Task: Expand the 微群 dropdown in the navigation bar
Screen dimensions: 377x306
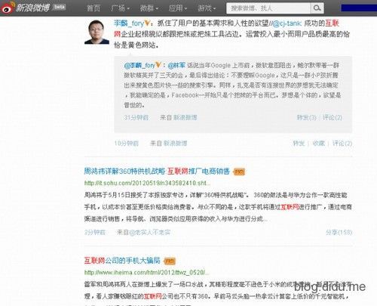Action: click(x=149, y=8)
